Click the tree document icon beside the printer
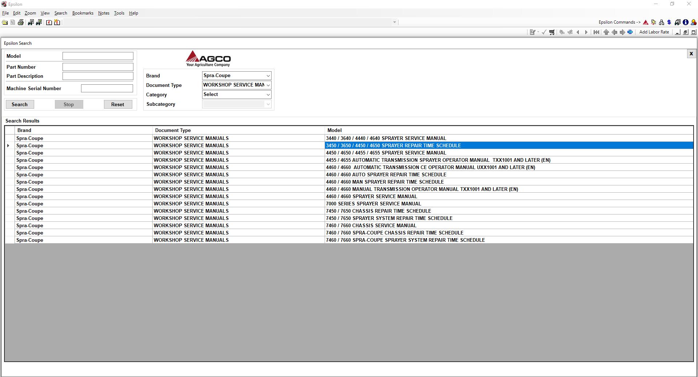The image size is (698, 377). pos(13,23)
